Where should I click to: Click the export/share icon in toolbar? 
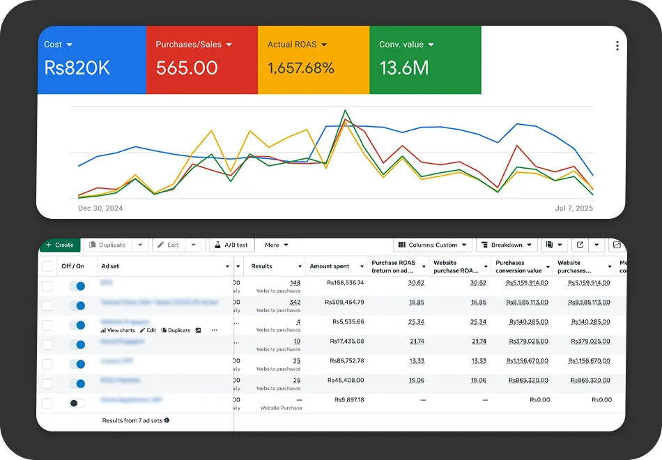[580, 245]
